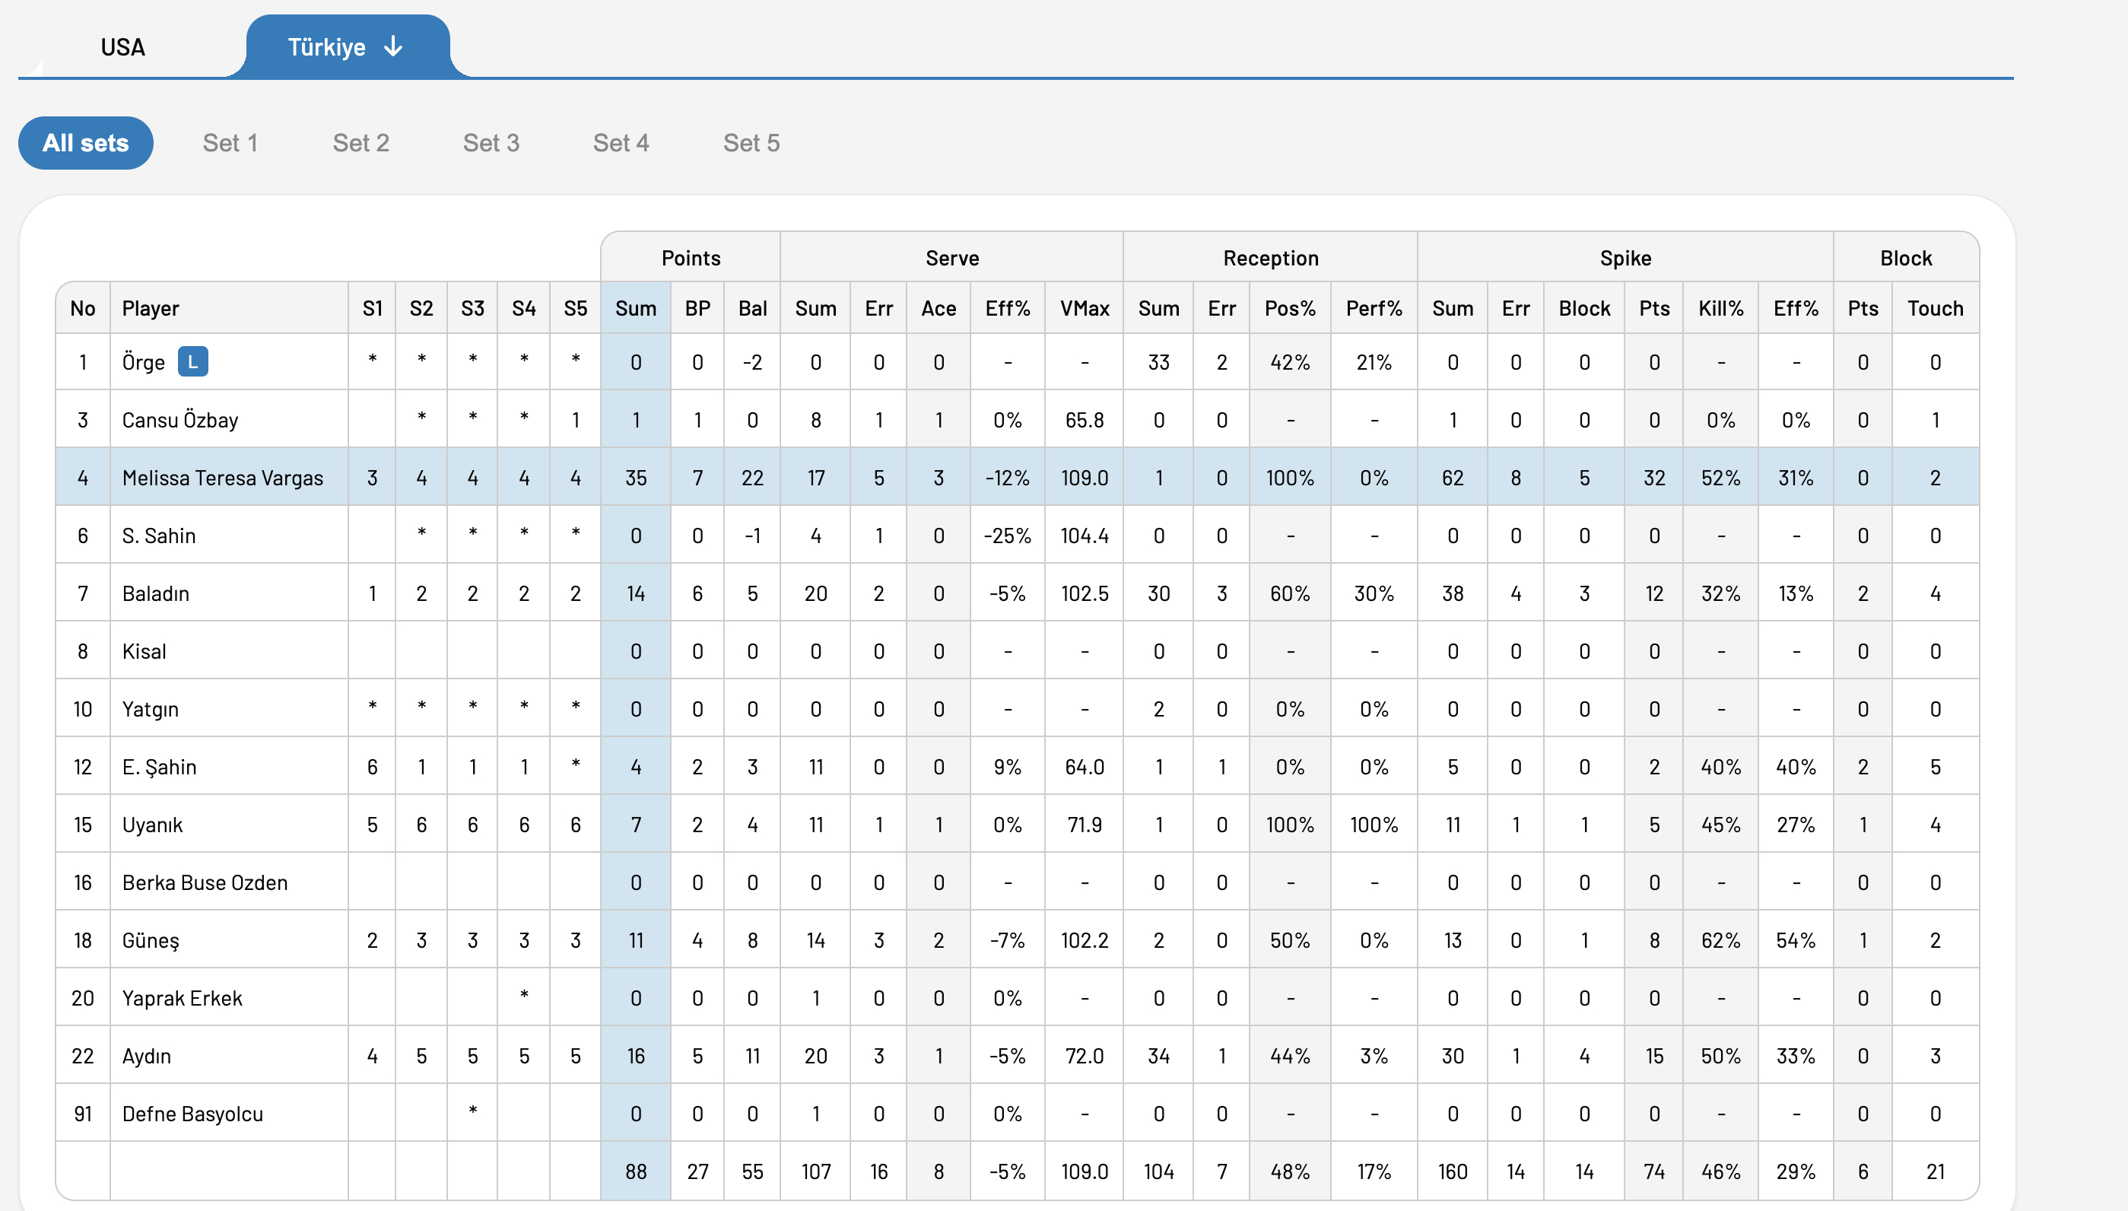Filter stats to Set 4
The width and height of the screenshot is (2128, 1211).
621,143
